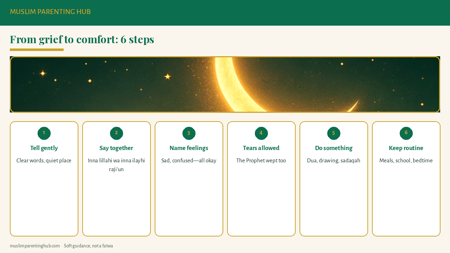Select the "Do something" card title

[x=334, y=148]
